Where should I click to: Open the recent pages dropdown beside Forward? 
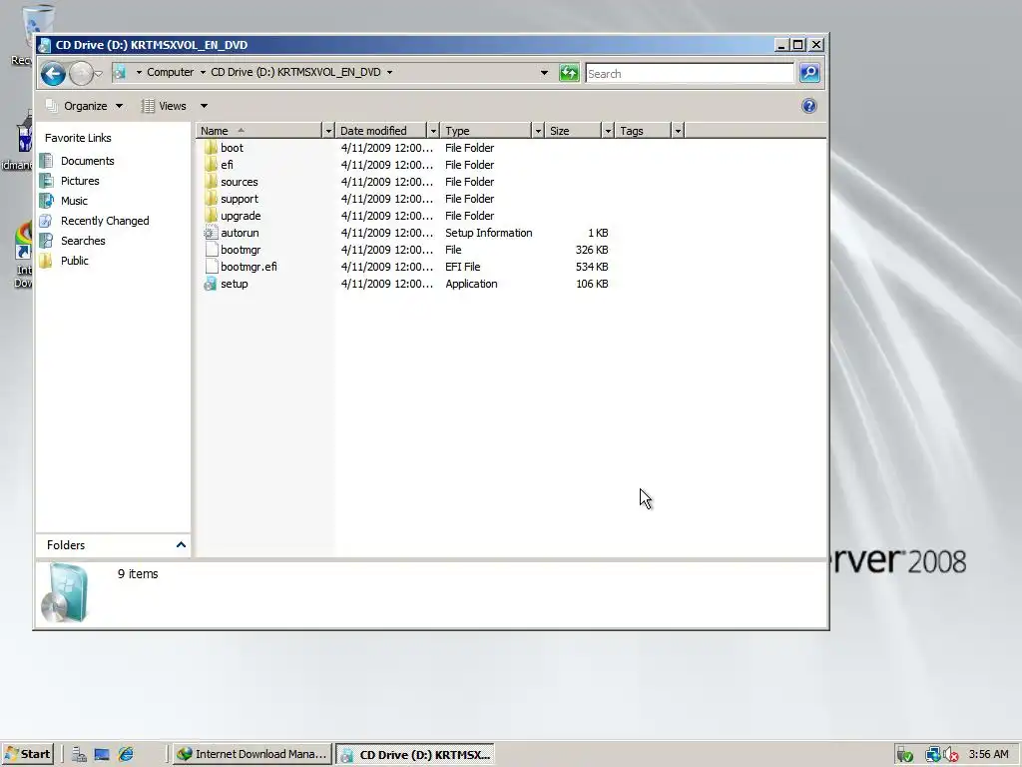click(99, 74)
